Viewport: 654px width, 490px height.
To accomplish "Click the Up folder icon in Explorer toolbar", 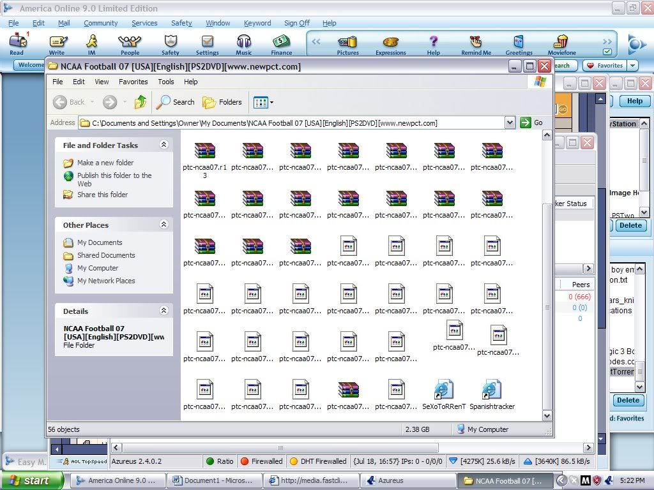I will tap(141, 102).
